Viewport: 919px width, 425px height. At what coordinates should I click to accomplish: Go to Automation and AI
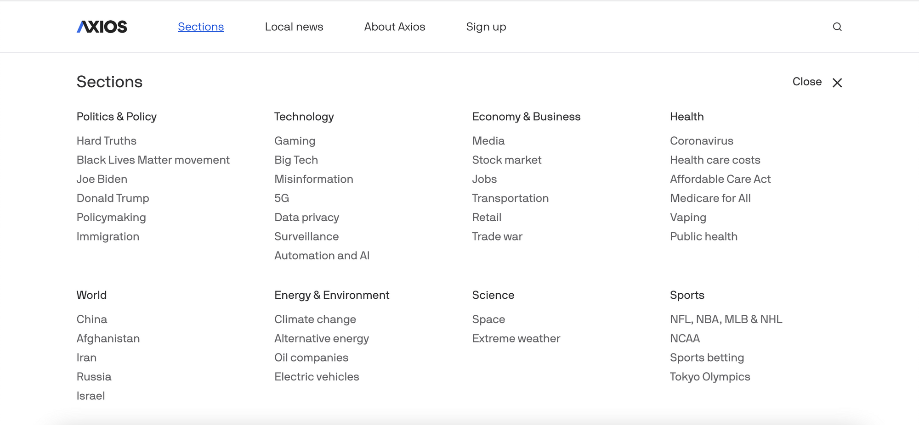(322, 256)
